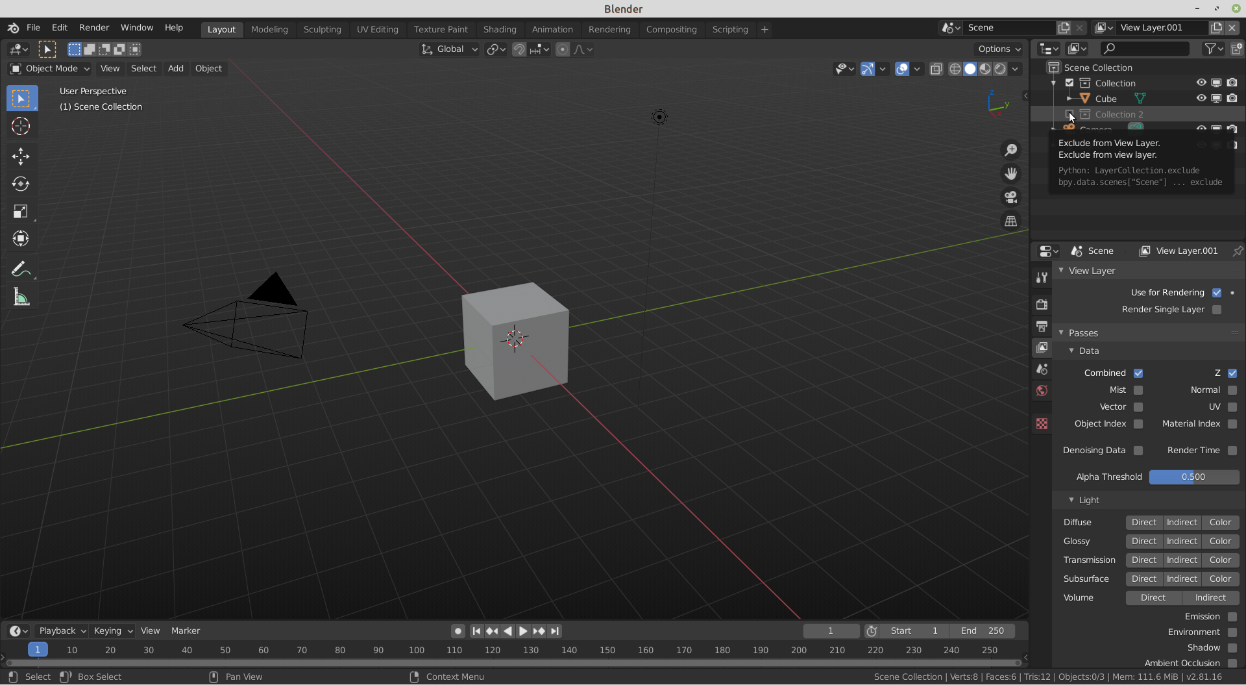Switch to wireframe viewport shading
This screenshot has height=685, width=1246.
pos(955,69)
